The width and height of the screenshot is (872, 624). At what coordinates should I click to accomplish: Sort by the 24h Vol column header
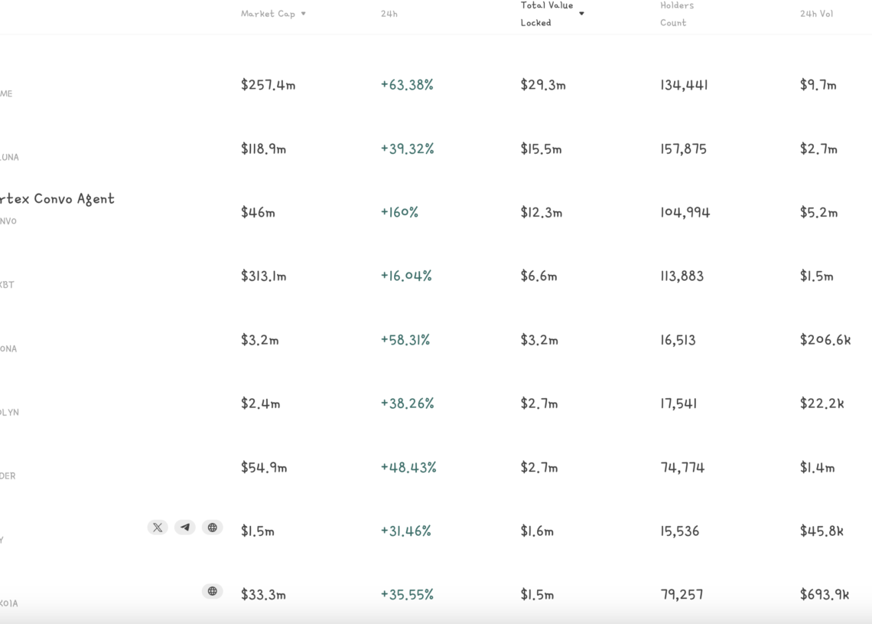coord(816,14)
